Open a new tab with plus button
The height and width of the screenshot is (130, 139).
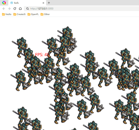click(49, 3)
